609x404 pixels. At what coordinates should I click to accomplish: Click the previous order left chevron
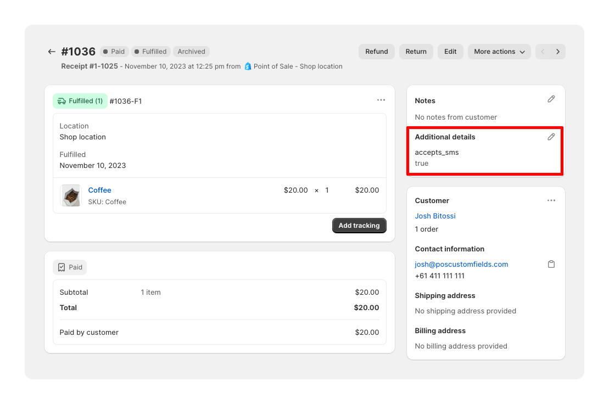[542, 51]
